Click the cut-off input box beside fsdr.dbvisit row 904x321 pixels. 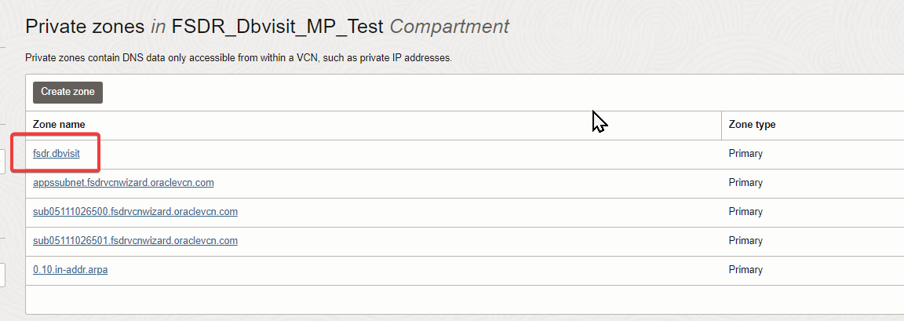[x=2, y=162]
